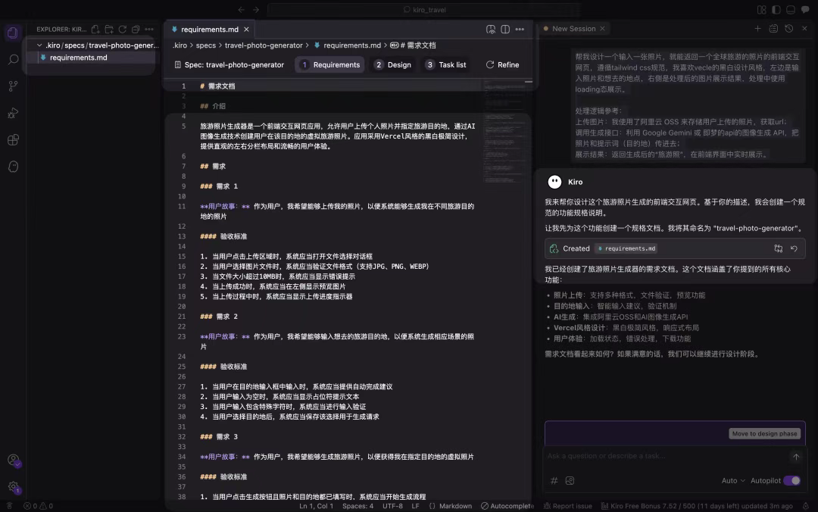Viewport: 818px width, 512px height.
Task: Open the Extensions view
Action: [13, 140]
